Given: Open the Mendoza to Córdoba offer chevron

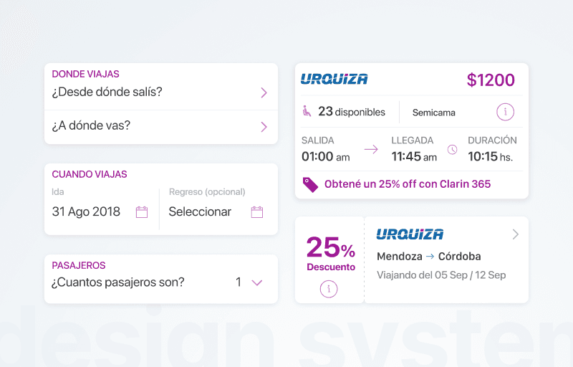Looking at the screenshot, I should tap(515, 234).
